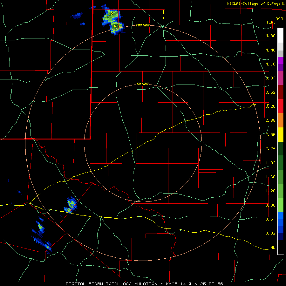The image size is (286, 286).
Task: Pick the pink swatch beside 3.84
Action: [281, 78]
